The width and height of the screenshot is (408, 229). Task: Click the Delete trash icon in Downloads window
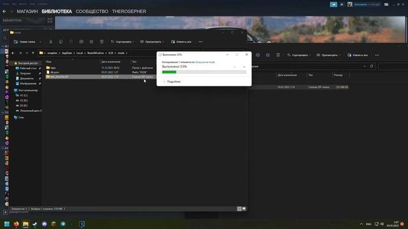coord(278,55)
